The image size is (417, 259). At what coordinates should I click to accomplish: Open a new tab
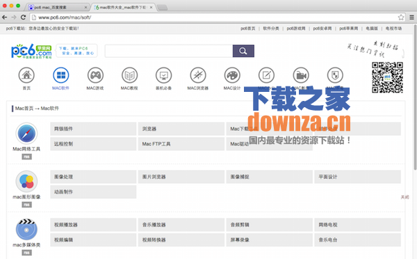point(162,8)
